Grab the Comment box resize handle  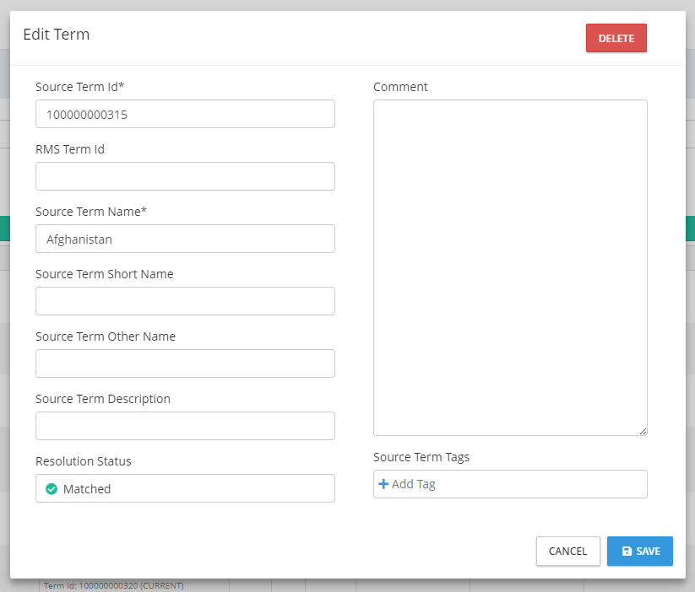click(643, 431)
